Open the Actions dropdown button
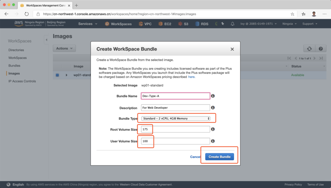 coord(64,48)
